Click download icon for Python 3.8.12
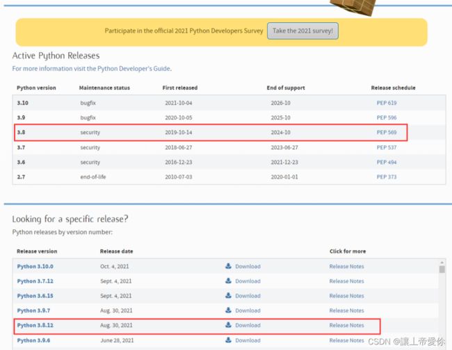This screenshot has height=350, width=452. [x=228, y=325]
